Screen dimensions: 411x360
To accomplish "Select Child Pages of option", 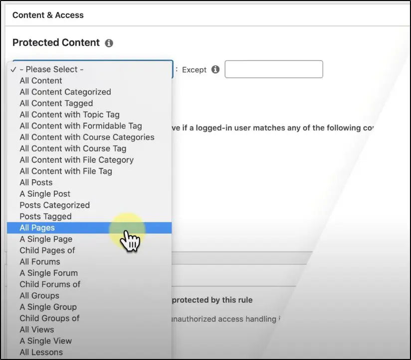I will point(47,250).
